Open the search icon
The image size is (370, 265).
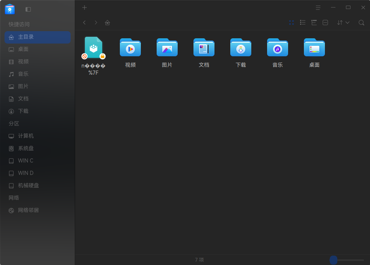click(x=361, y=23)
